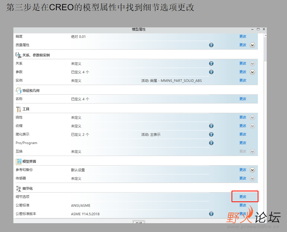Image resolution: width=287 pixels, height=232 pixels.
Task: Select the ANSI/ASME tolerance standard value
Action: tap(81, 206)
